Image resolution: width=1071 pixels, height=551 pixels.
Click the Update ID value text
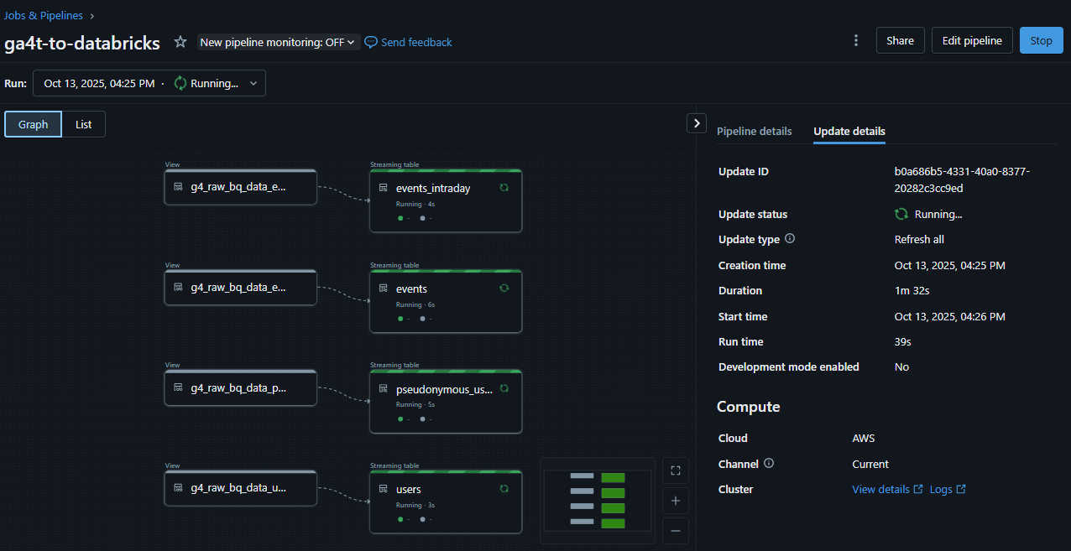[962, 179]
